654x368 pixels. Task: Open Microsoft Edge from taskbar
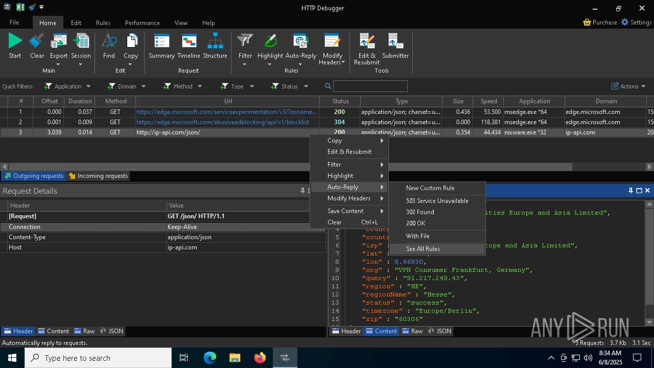click(210, 358)
